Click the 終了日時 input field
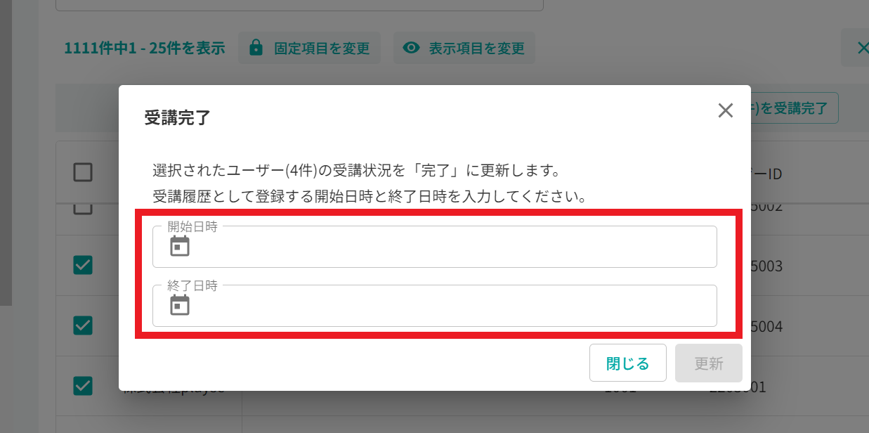Screen dimensions: 869x433 pyautogui.click(x=434, y=306)
